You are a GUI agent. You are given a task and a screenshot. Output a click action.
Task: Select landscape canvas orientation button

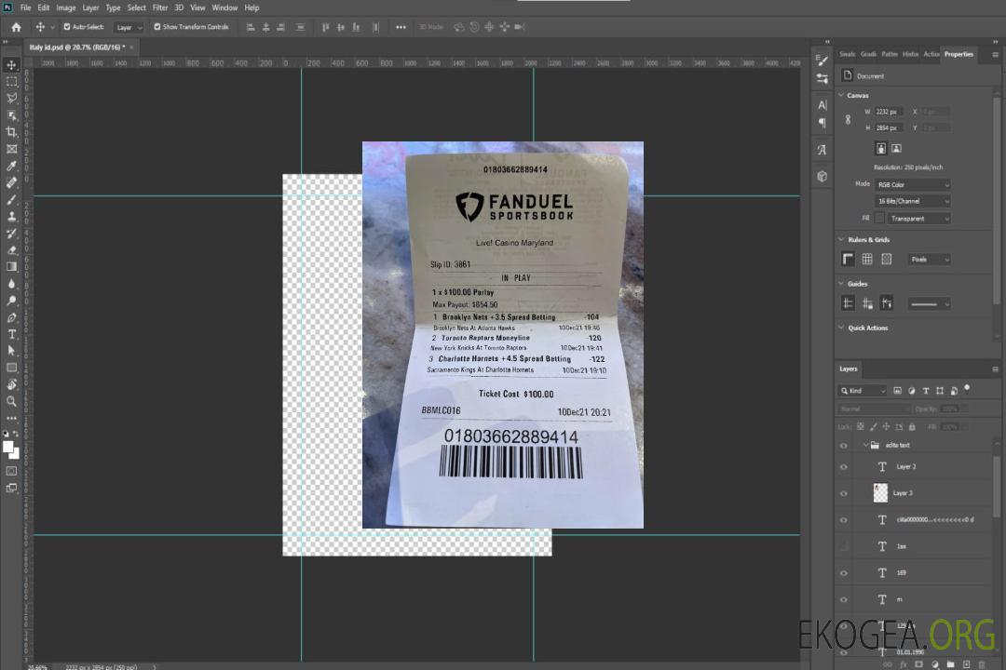[896, 148]
